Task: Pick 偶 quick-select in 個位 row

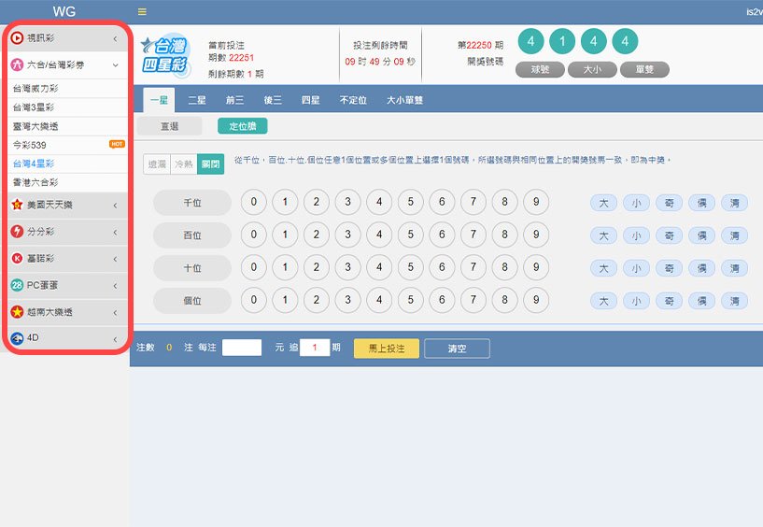Action: 701,301
